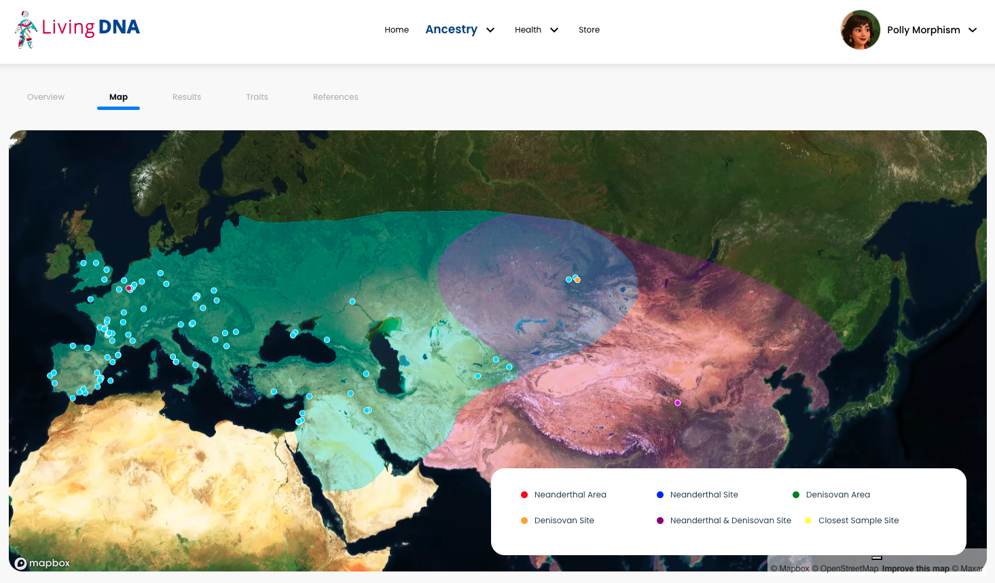Click the Mapbox logo on map

click(x=42, y=563)
